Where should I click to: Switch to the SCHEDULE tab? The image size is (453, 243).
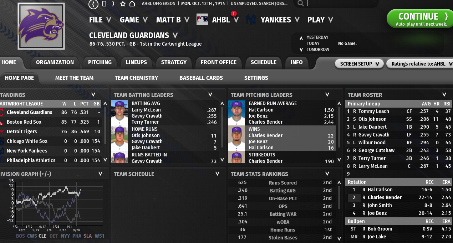point(264,62)
